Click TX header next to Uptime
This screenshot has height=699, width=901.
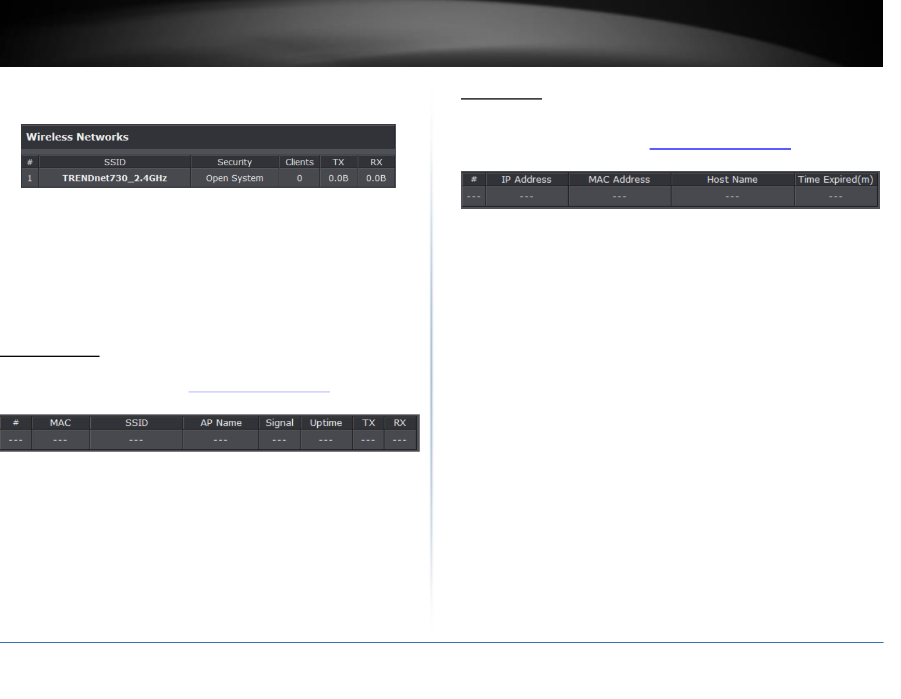coord(368,423)
